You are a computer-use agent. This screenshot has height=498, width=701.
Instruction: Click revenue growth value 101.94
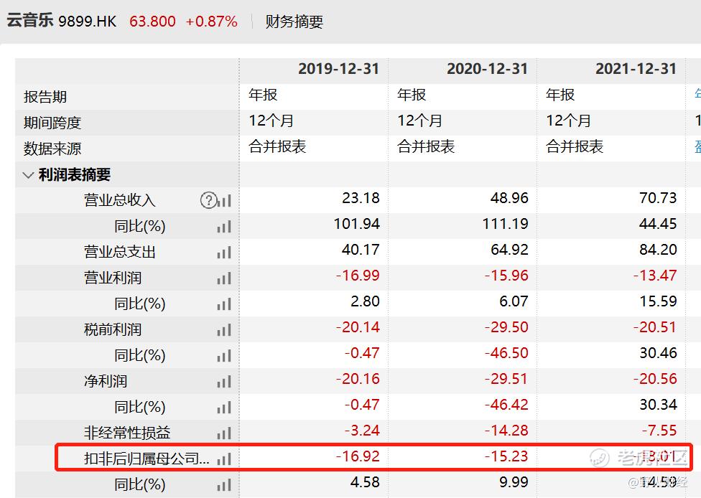(357, 224)
